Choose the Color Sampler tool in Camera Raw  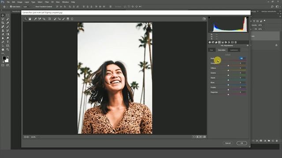(40, 19)
